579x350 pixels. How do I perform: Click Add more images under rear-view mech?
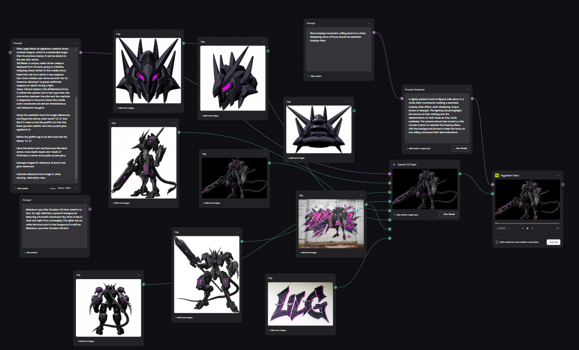[x=85, y=341]
